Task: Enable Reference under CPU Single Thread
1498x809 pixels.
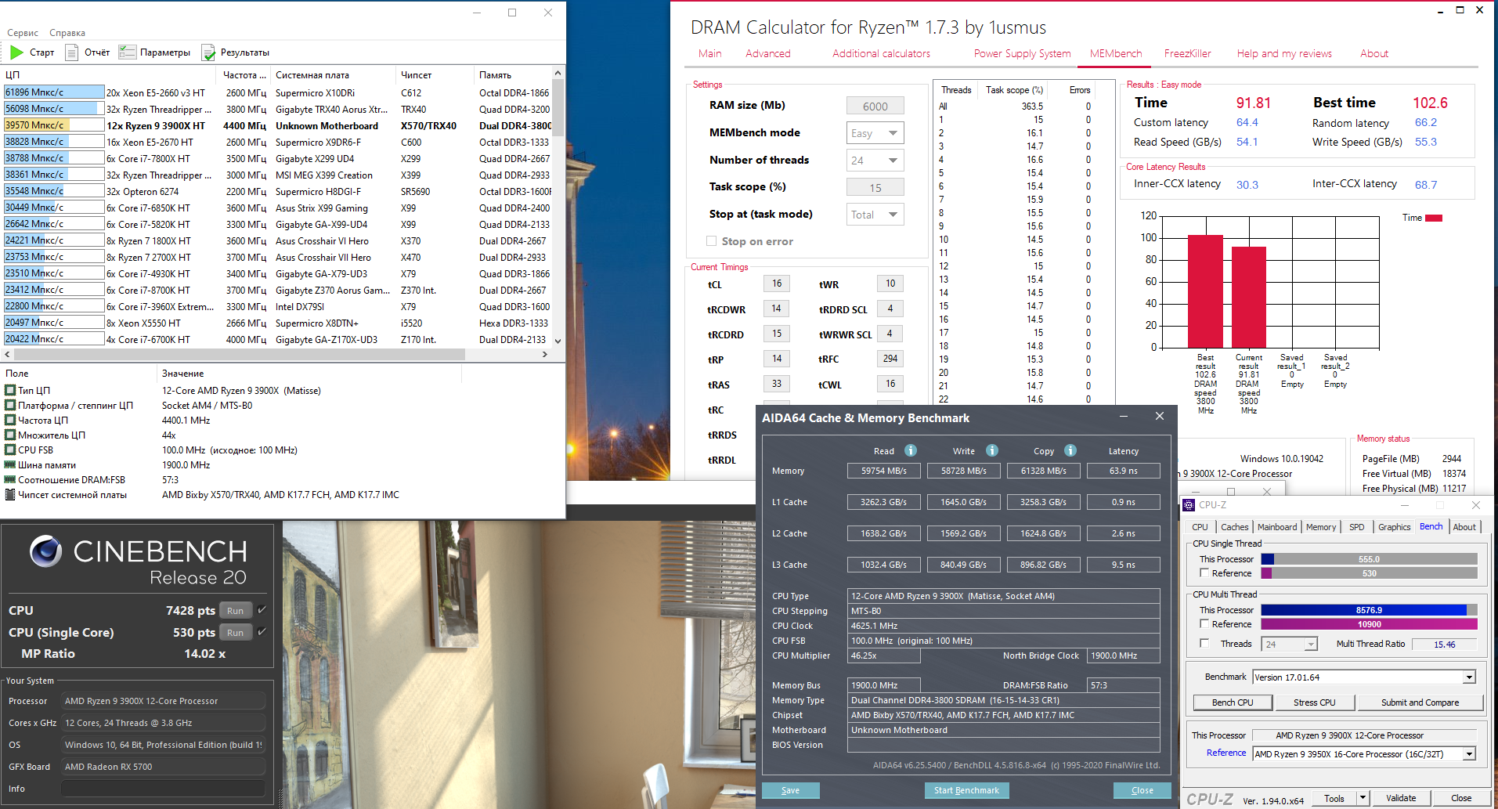Action: pyautogui.click(x=1204, y=573)
